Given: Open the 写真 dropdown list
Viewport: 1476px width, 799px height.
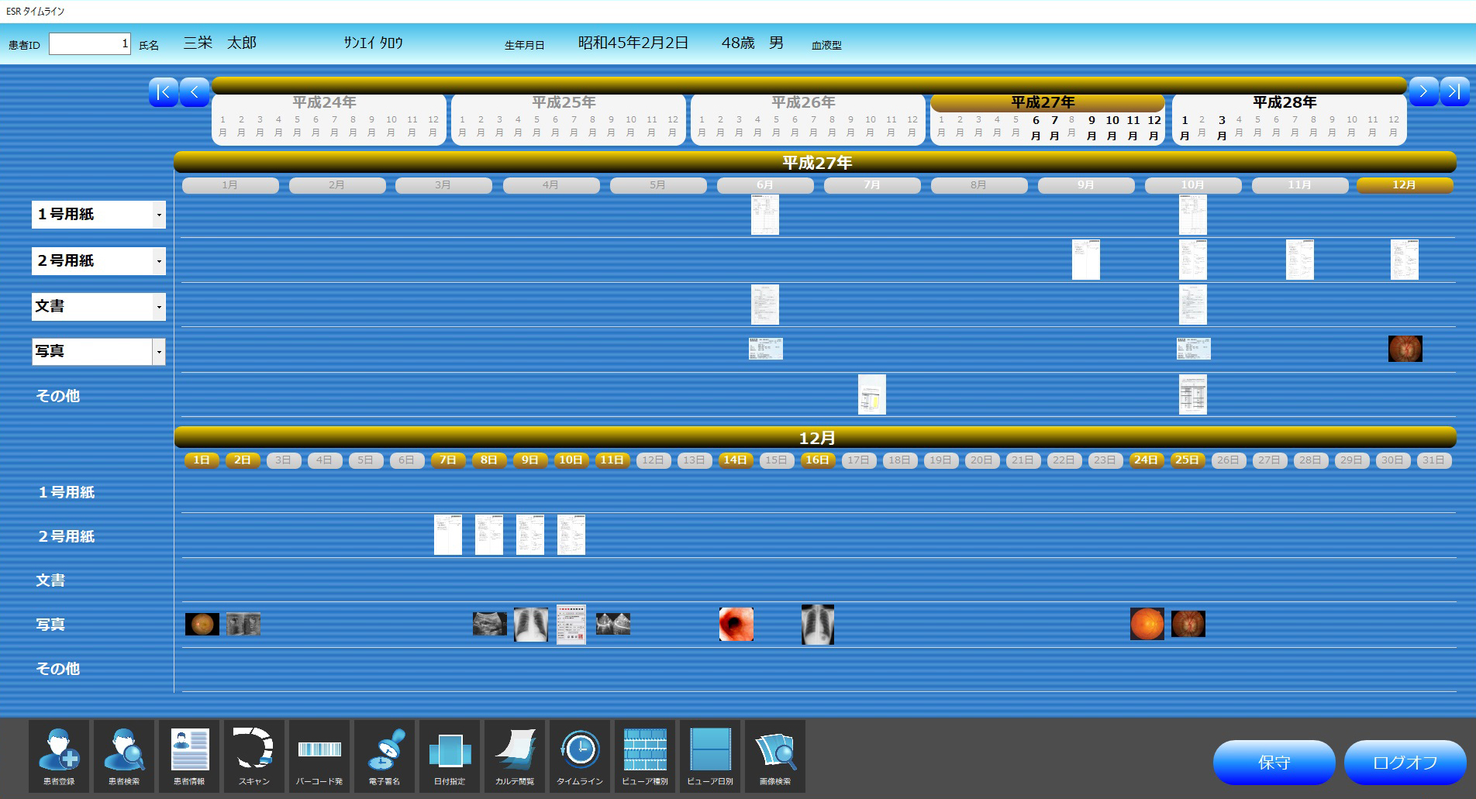Looking at the screenshot, I should tap(159, 352).
